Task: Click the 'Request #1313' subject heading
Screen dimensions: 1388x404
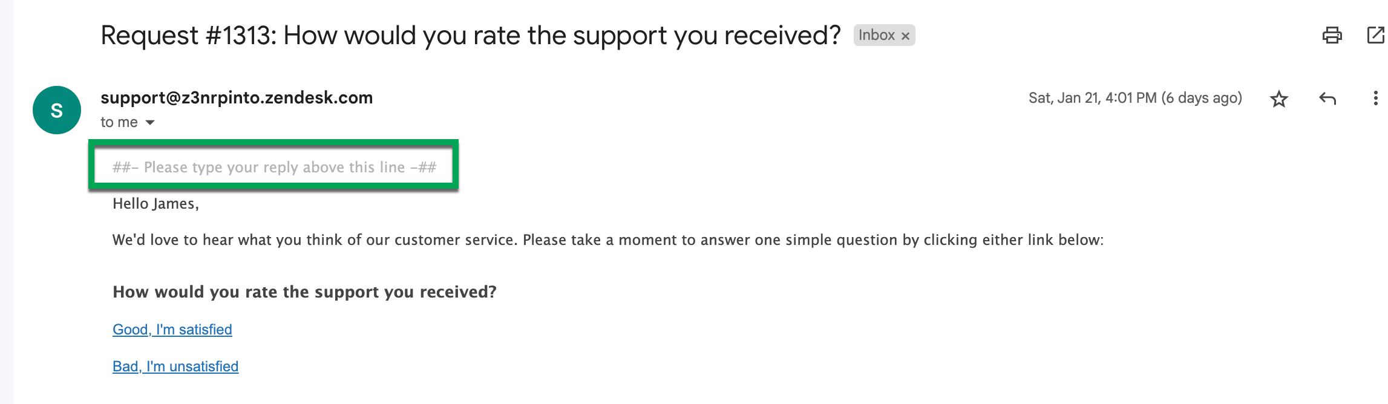Action: (x=470, y=36)
